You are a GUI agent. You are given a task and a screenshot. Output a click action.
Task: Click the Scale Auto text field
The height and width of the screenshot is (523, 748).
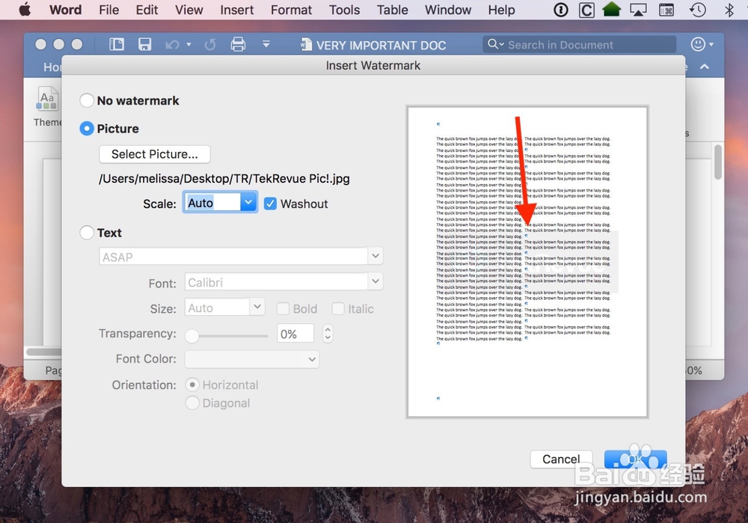212,202
